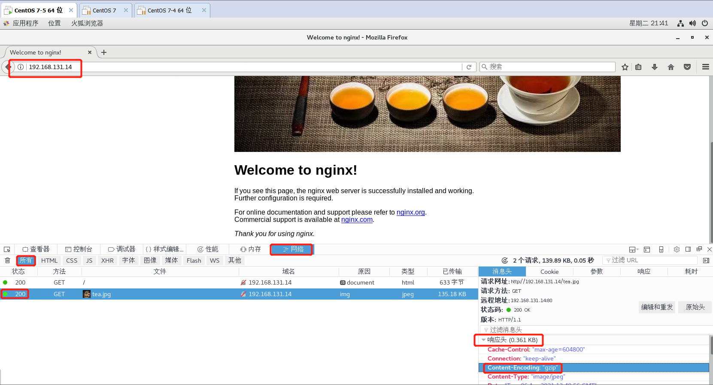
Task: Open the 应用程序 applications menu
Action: (25, 23)
